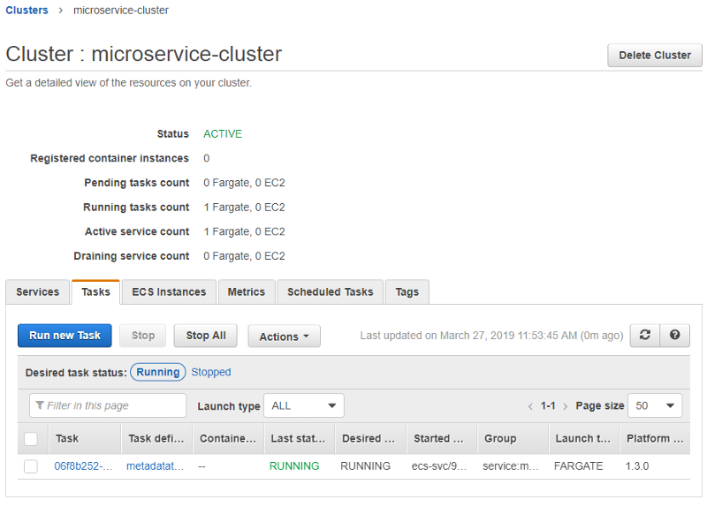Click the service:m... group cell
The image size is (707, 507).
pyautogui.click(x=511, y=466)
